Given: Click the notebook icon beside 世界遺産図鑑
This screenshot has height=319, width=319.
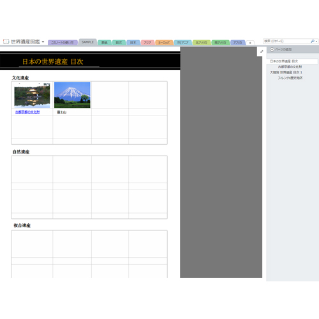Looking at the screenshot, I should [6, 41].
